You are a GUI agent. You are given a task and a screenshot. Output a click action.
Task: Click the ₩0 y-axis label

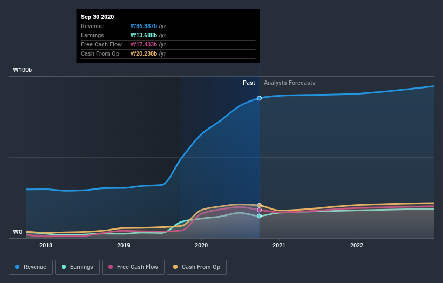[17, 232]
